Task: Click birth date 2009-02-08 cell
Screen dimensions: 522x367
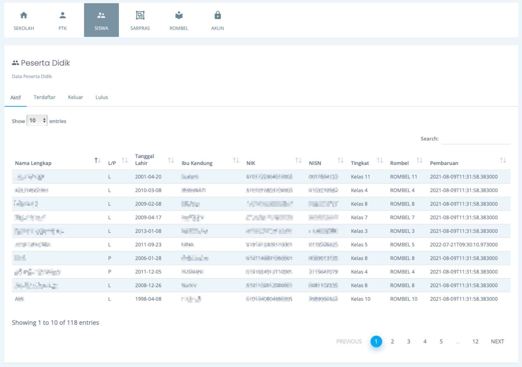Action: pos(148,204)
